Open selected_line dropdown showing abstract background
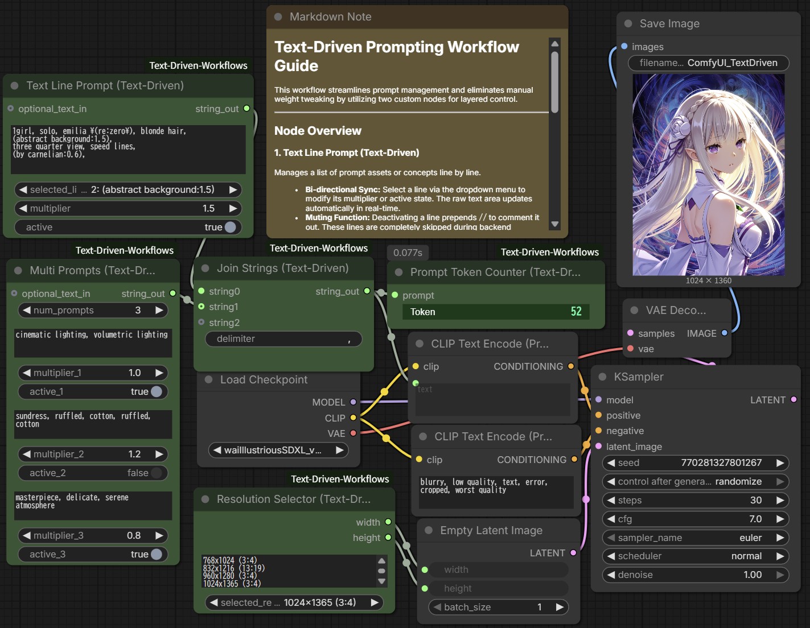This screenshot has height=628, width=810. tap(128, 190)
